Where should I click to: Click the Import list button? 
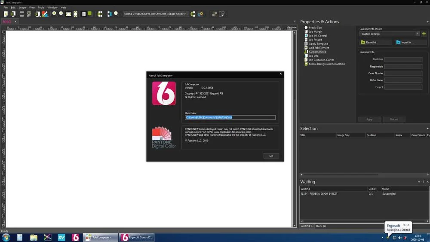(411, 42)
